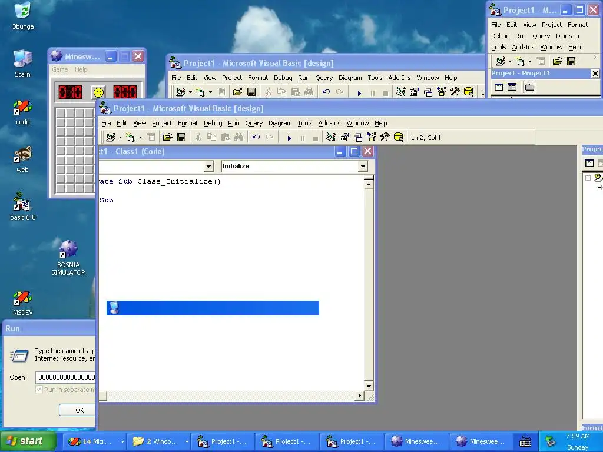Expand the 14 Micr... taskbar group arrow
Screen dimensions: 603x452
122,441
